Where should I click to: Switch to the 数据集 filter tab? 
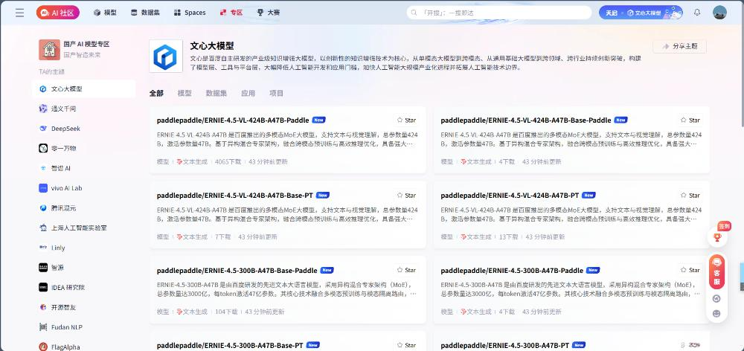click(x=216, y=94)
